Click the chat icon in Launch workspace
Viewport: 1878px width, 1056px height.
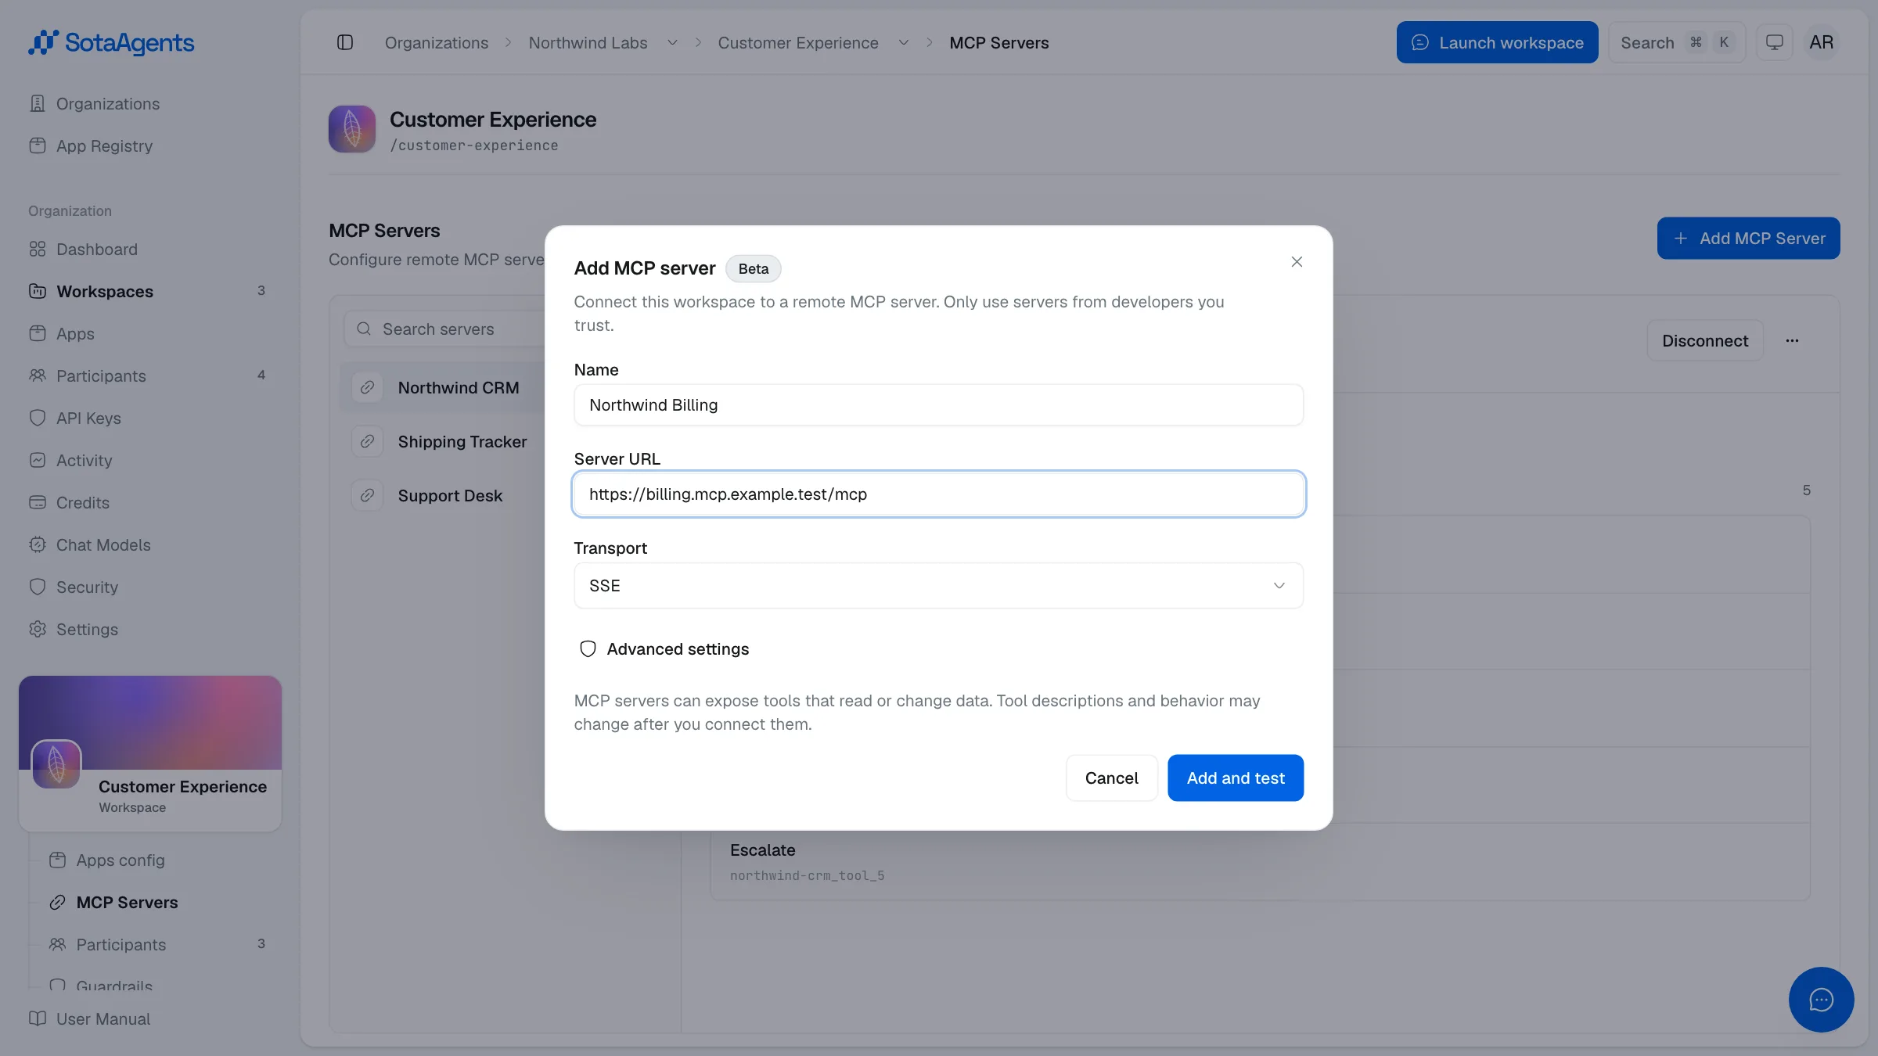point(1420,42)
